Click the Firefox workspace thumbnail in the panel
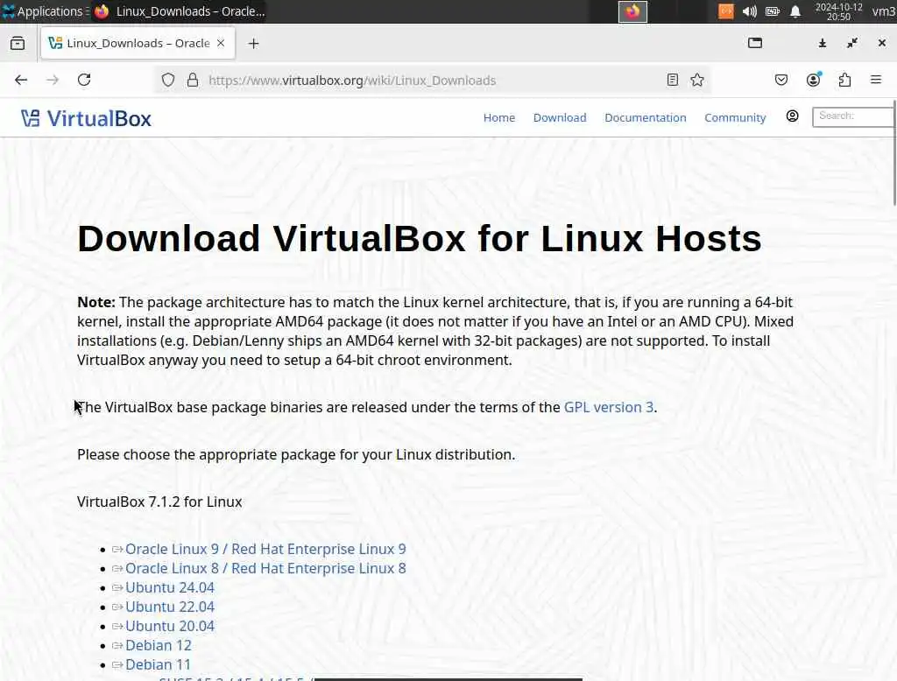The image size is (897, 681). click(632, 11)
